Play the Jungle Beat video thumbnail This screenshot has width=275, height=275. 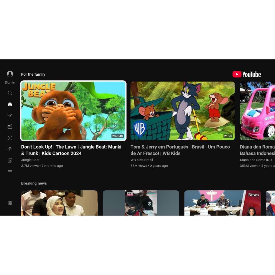(x=73, y=111)
